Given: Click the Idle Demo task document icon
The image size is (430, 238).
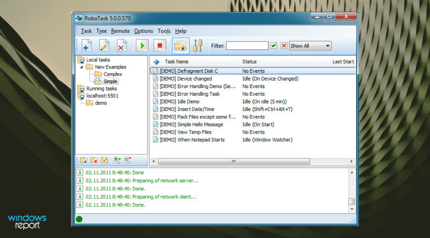Looking at the screenshot, I should click(155, 101).
